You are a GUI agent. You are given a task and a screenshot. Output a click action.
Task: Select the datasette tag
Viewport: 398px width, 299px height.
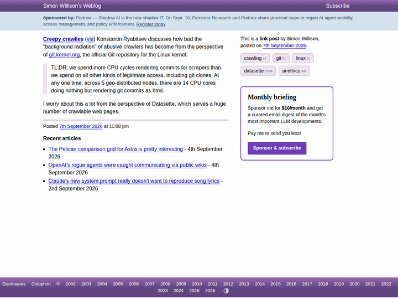(x=258, y=71)
